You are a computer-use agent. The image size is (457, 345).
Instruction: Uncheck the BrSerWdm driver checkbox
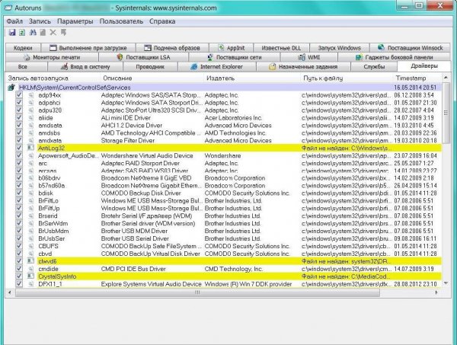coord(19,223)
